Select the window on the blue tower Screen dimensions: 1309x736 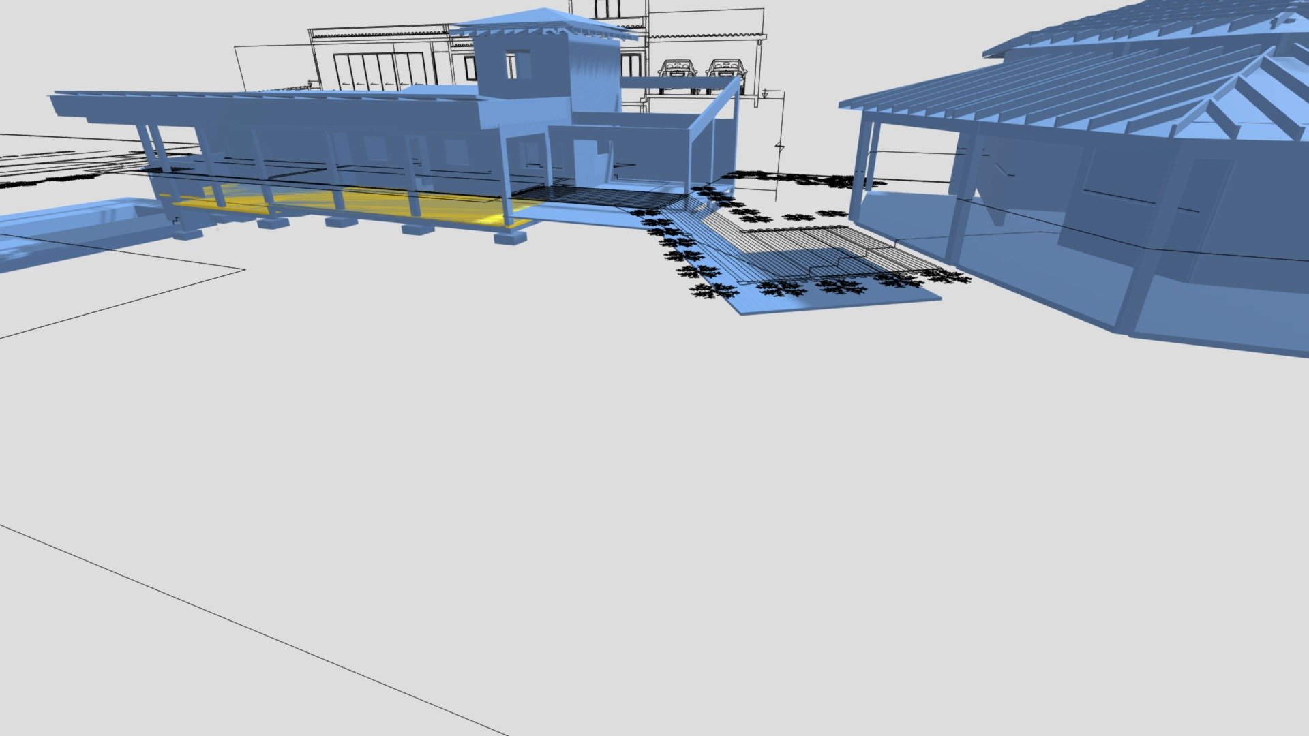pos(519,64)
